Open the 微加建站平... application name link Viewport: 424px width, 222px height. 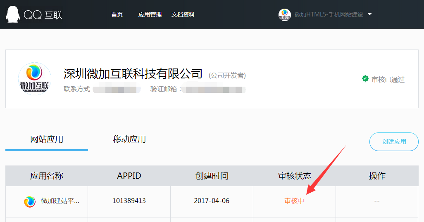tap(60, 201)
